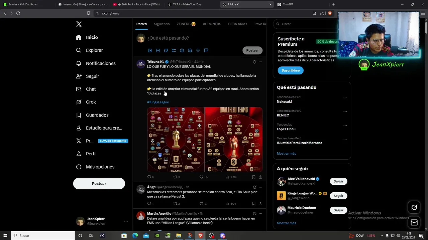The height and width of the screenshot is (240, 428).
Task: Open Windows Start menu
Action: tap(5, 236)
